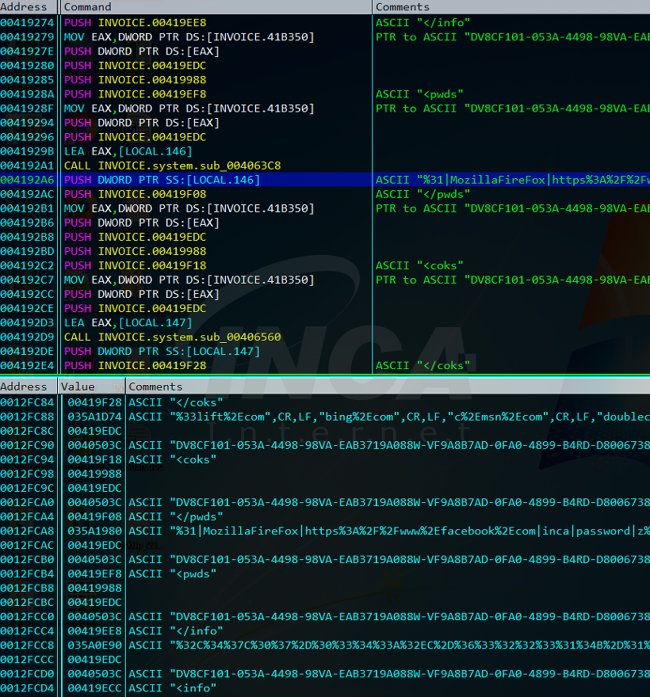650x697 pixels.
Task: Select the stack value 00419F08 row
Action: pos(325,516)
